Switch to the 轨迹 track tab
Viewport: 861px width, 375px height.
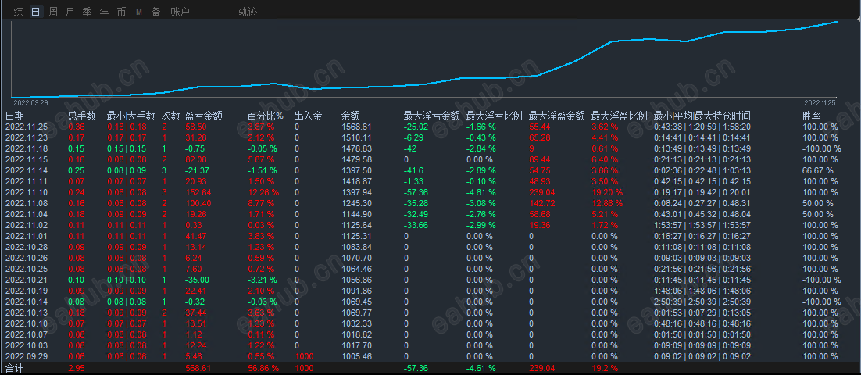(248, 12)
